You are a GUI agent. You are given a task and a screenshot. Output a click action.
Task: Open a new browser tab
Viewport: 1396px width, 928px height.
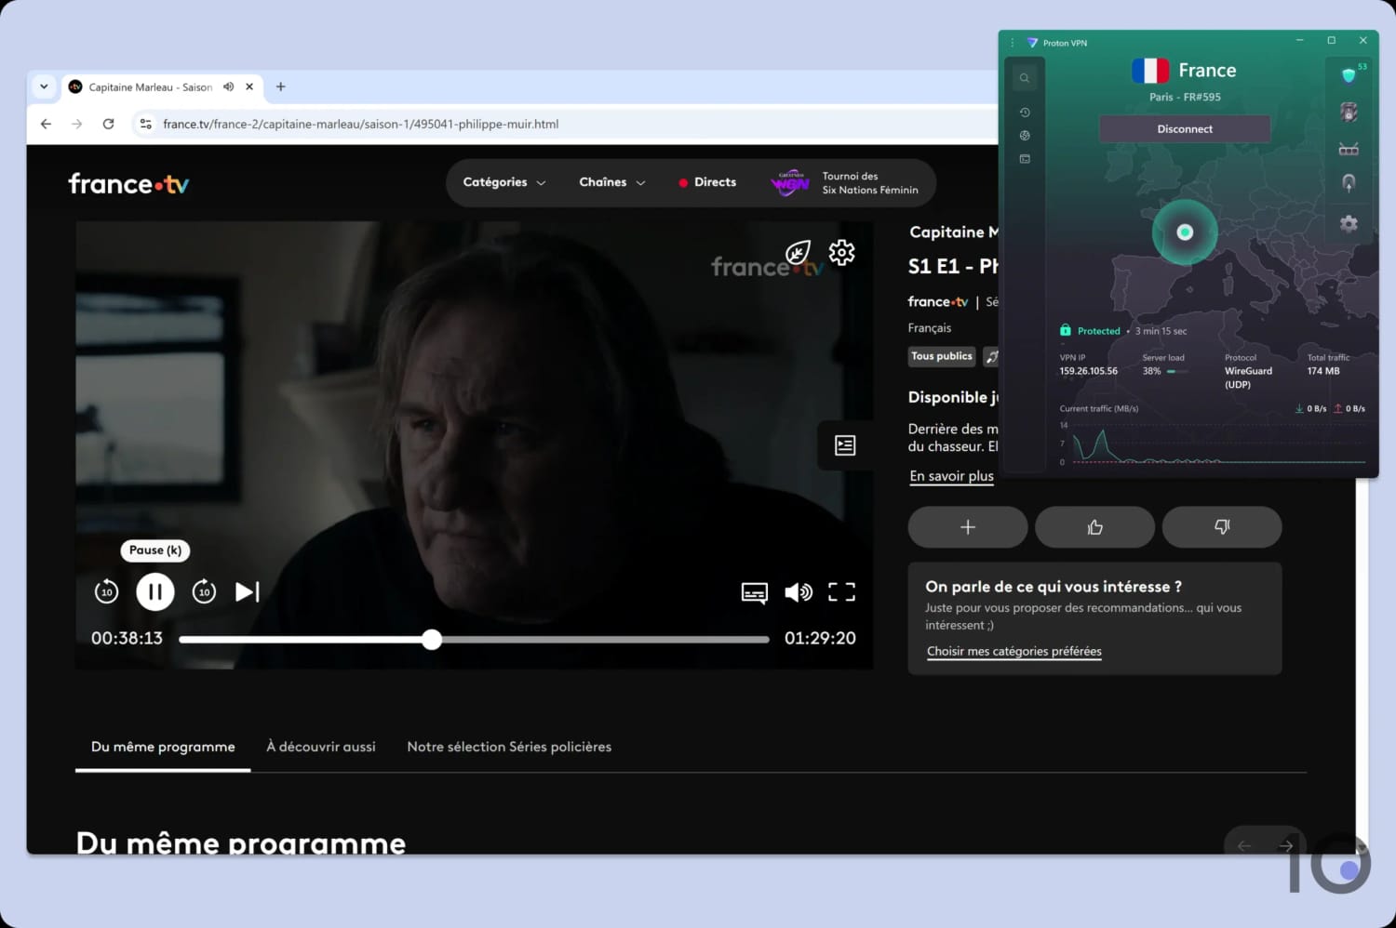280,86
